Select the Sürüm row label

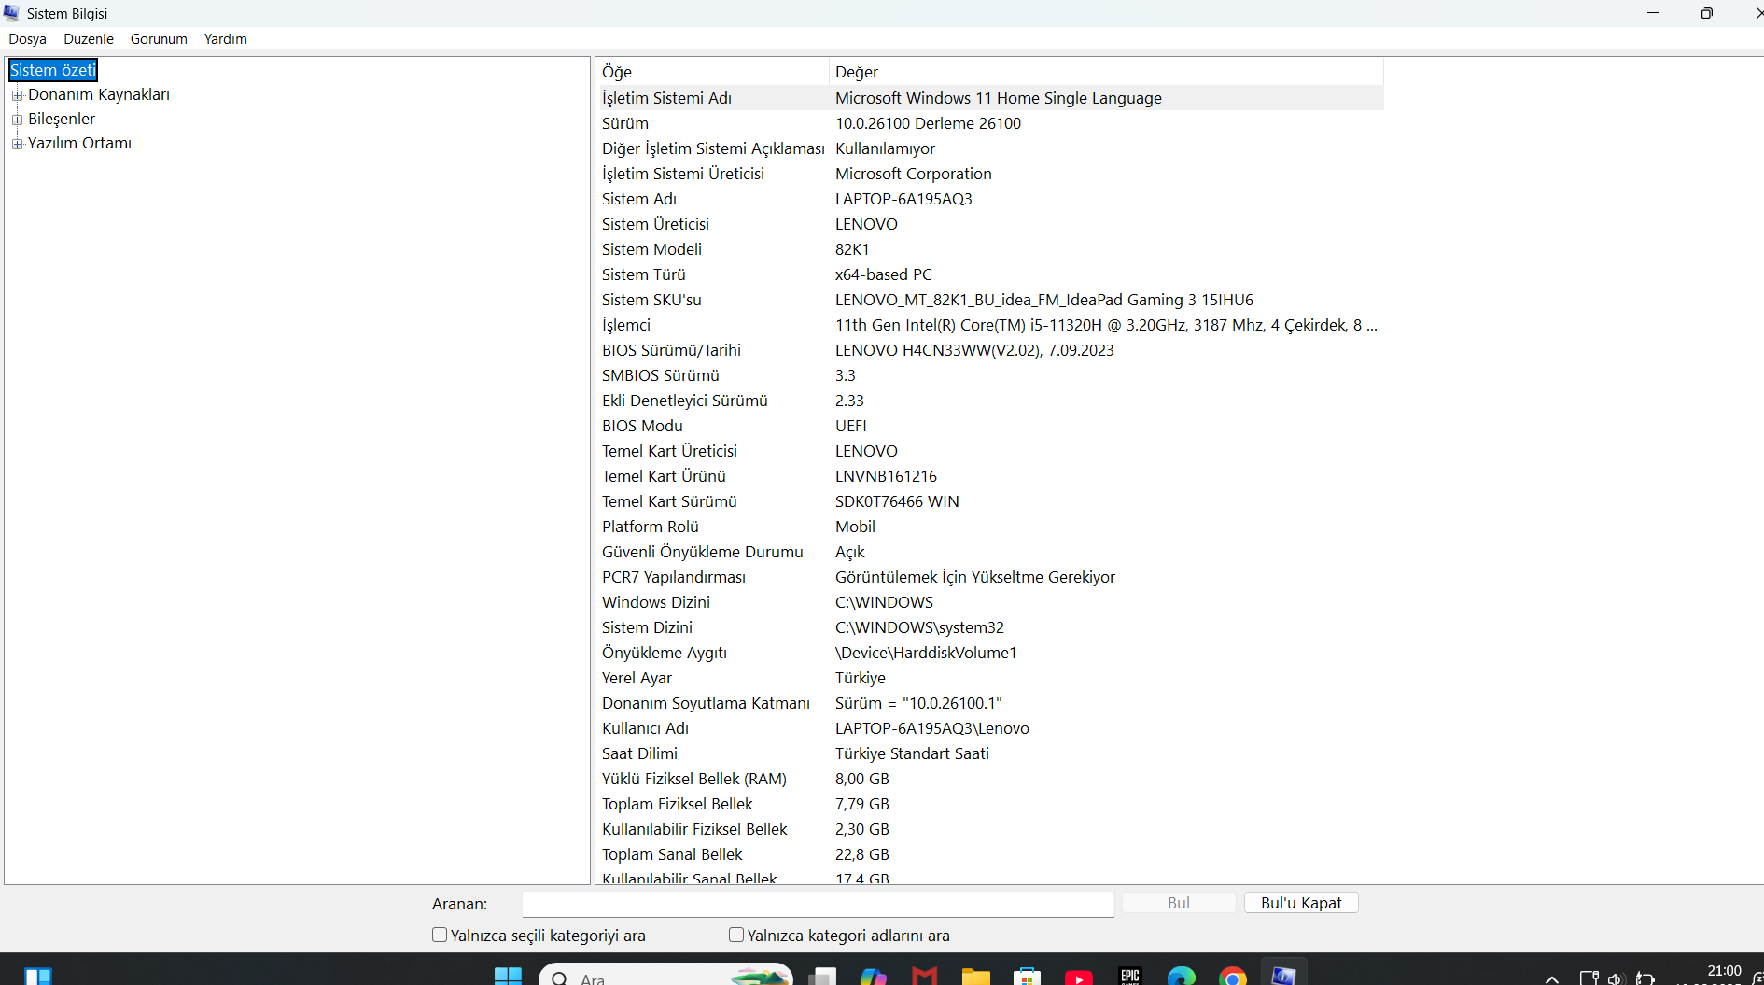625,123
